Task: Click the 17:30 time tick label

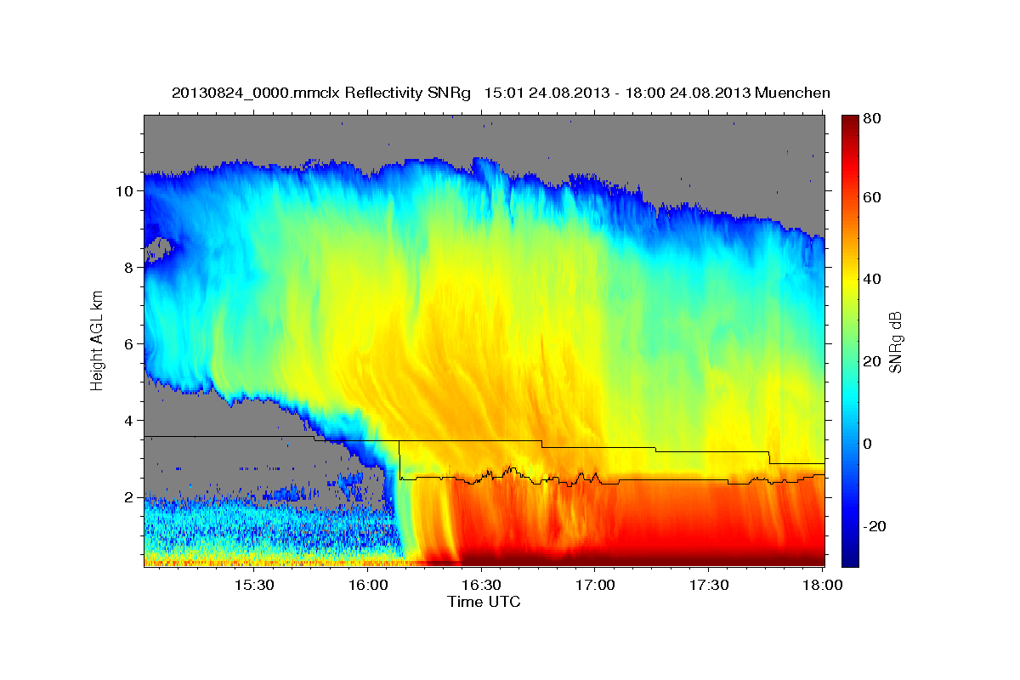Action: point(709,585)
